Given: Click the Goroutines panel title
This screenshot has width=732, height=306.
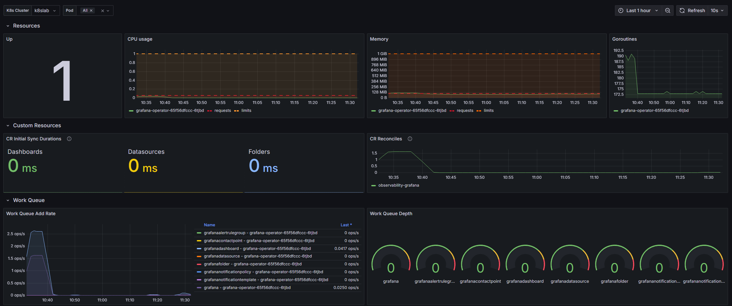Looking at the screenshot, I should click(624, 39).
